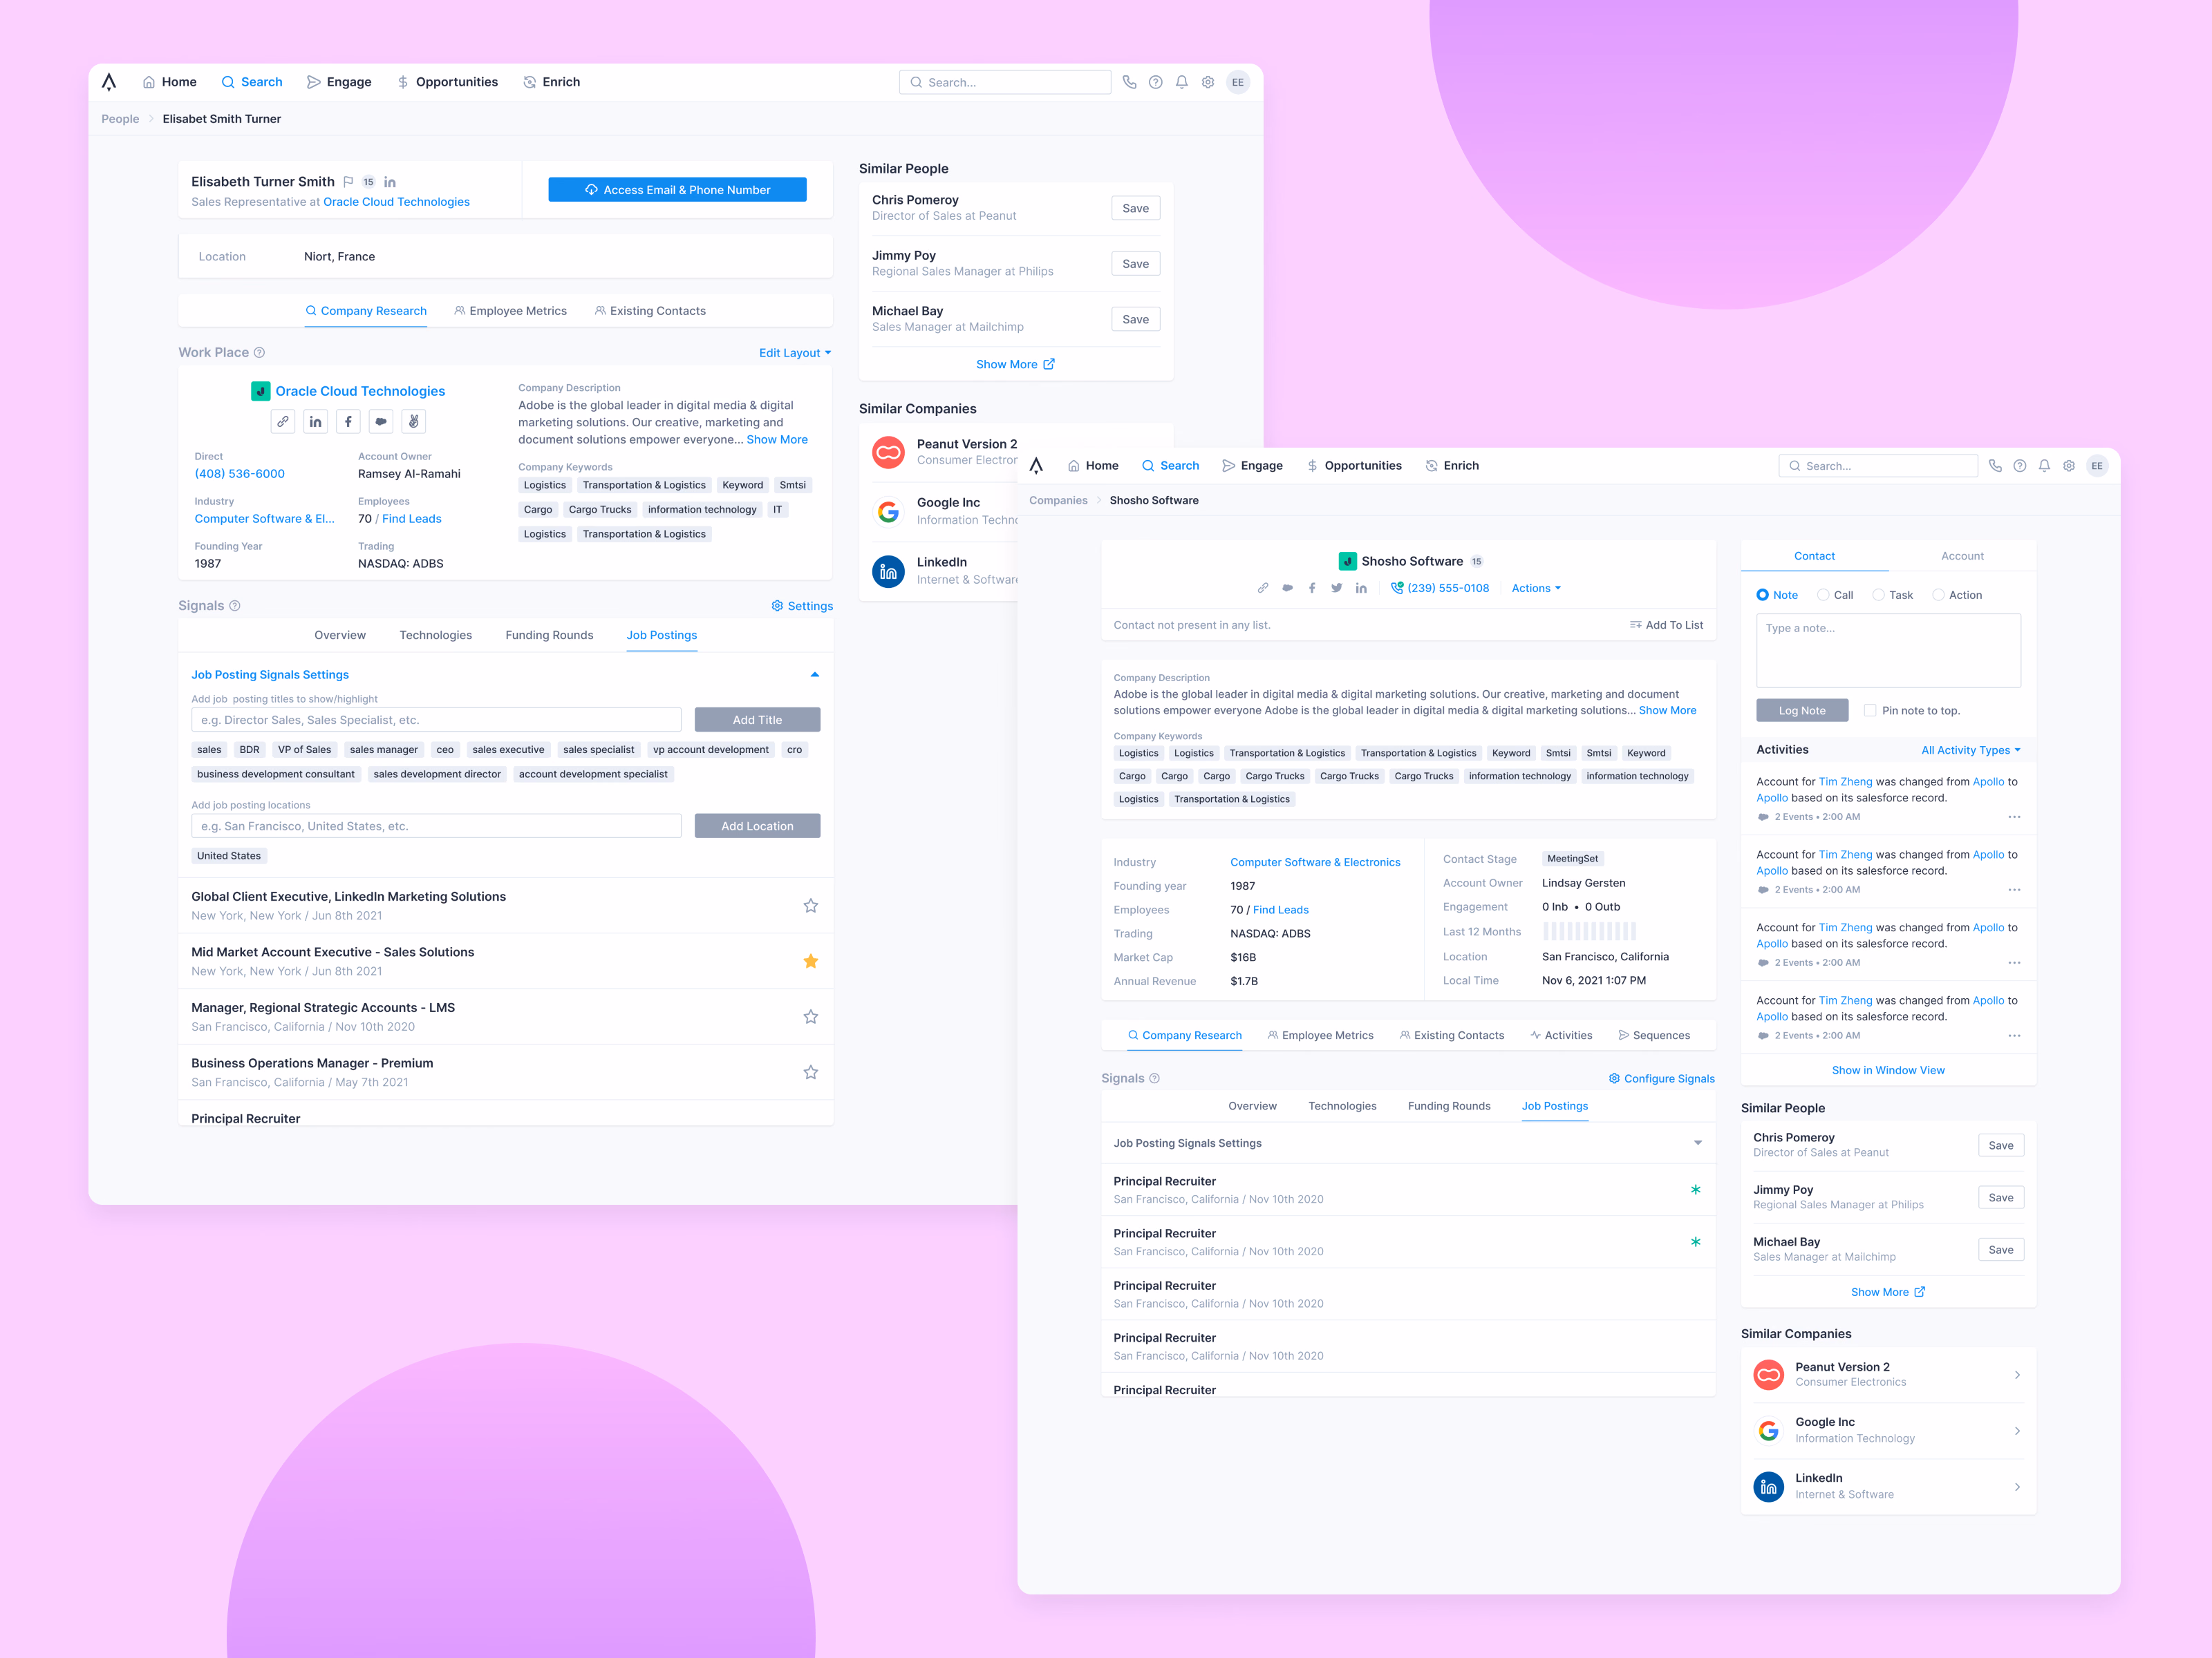
Task: Open settings gear in the back window header
Action: [x=1208, y=82]
